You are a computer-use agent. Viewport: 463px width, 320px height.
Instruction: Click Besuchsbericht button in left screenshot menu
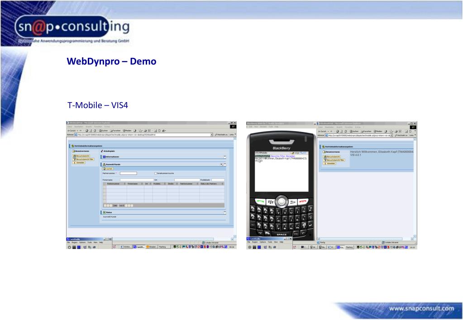[81, 156]
